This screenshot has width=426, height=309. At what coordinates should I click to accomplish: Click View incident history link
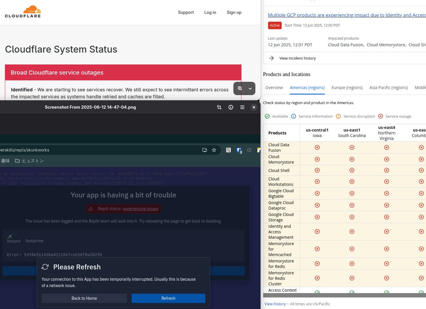(x=297, y=58)
